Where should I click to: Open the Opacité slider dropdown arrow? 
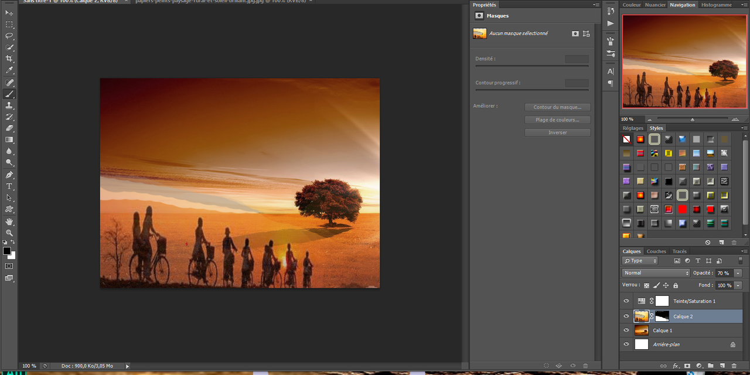coord(738,273)
